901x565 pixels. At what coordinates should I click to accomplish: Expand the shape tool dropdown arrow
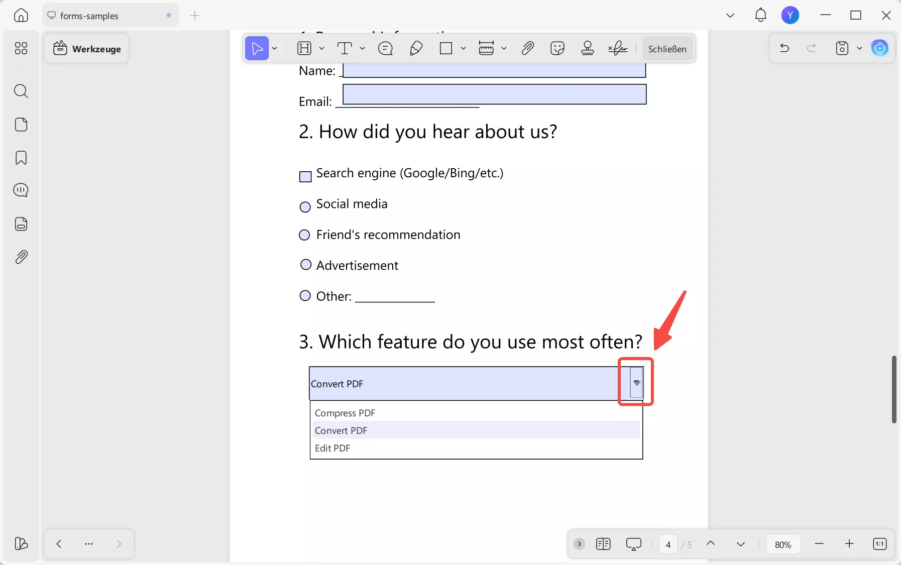tap(463, 48)
